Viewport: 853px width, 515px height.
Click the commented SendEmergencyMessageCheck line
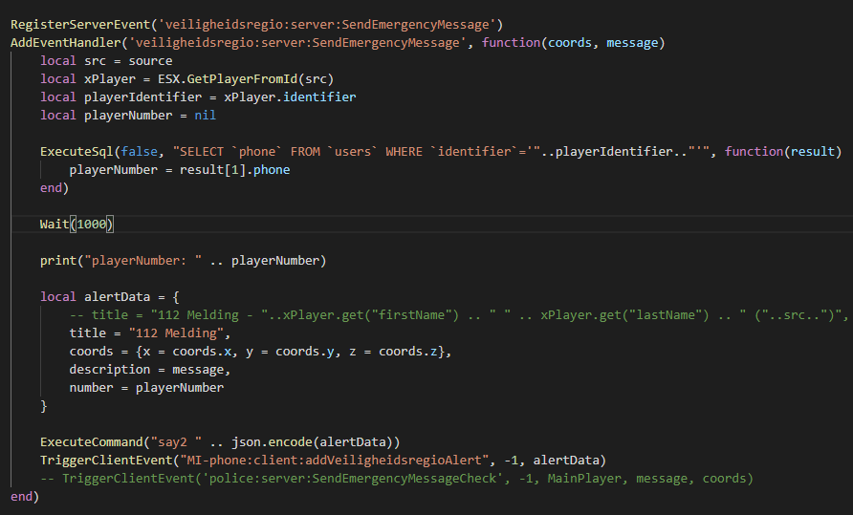point(396,478)
